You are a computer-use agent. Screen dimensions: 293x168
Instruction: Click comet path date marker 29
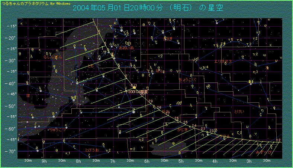pyautogui.click(x=150, y=102)
